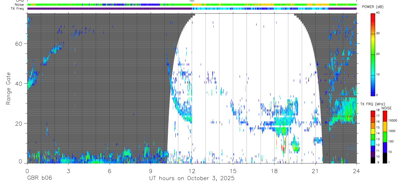This screenshot has width=401, height=185.
Task: Click the orange segment of noise scale
Action: coord(385,126)
